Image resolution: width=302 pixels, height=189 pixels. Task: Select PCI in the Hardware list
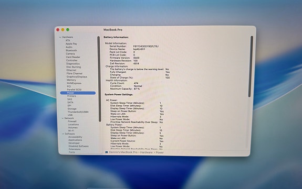tap(69, 86)
